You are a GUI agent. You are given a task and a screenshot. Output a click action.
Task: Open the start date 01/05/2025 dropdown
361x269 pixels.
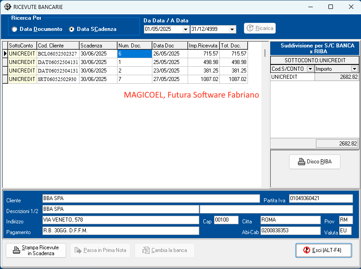[x=185, y=29]
